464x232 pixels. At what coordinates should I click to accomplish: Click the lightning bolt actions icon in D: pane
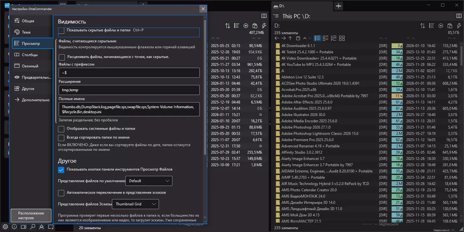coord(459,26)
